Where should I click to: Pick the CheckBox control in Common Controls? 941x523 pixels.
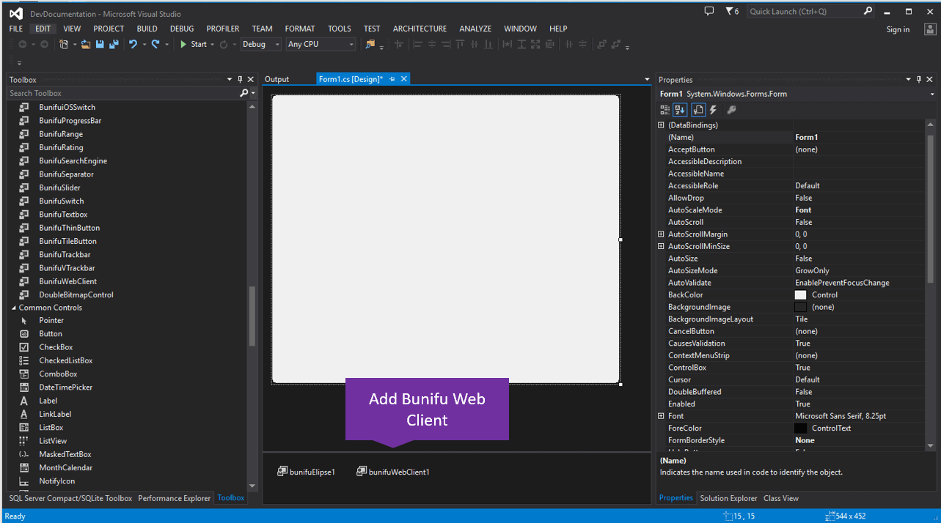56,347
